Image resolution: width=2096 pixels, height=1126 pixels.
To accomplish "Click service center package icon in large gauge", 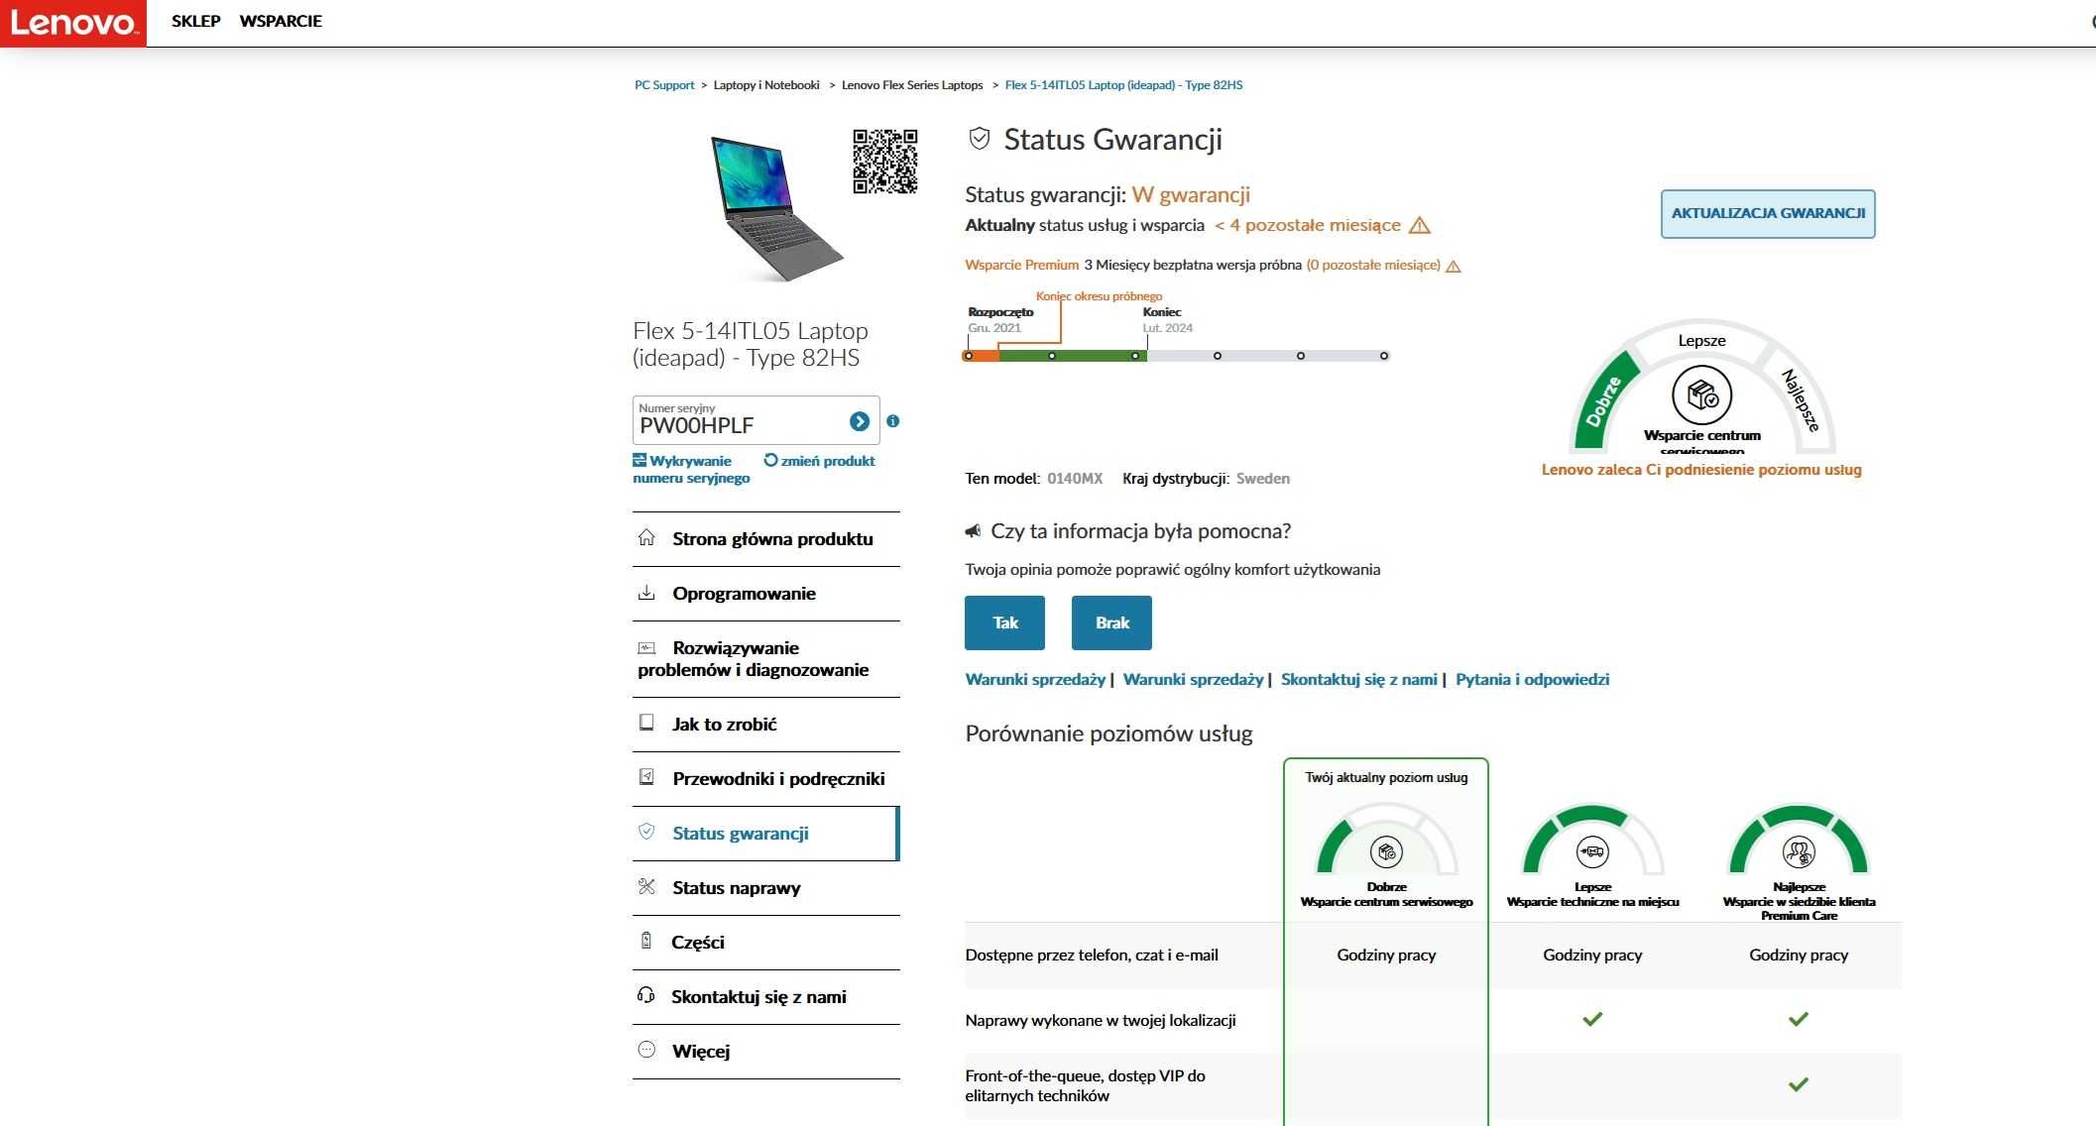I will (1702, 394).
